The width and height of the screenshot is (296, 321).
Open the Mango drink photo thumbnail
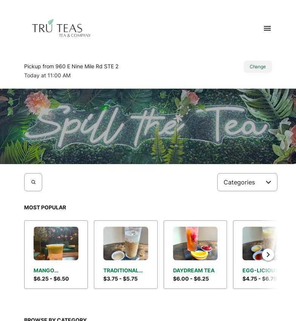56,243
